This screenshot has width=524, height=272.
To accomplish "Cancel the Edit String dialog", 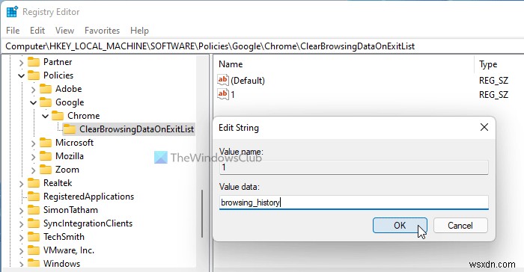I will click(460, 225).
